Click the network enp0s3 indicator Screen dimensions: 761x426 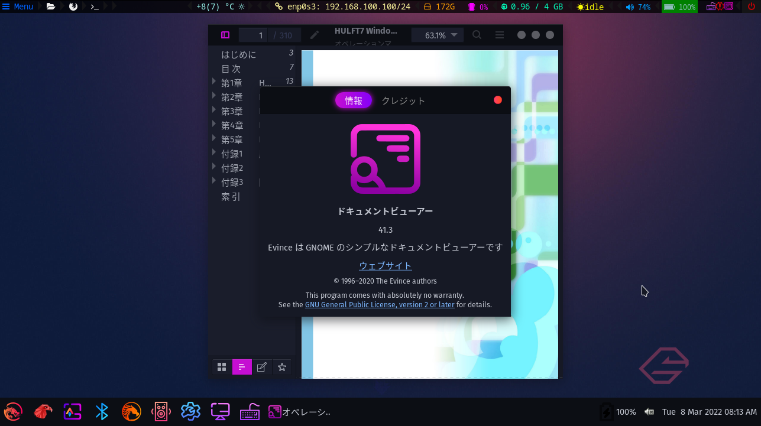tap(342, 7)
